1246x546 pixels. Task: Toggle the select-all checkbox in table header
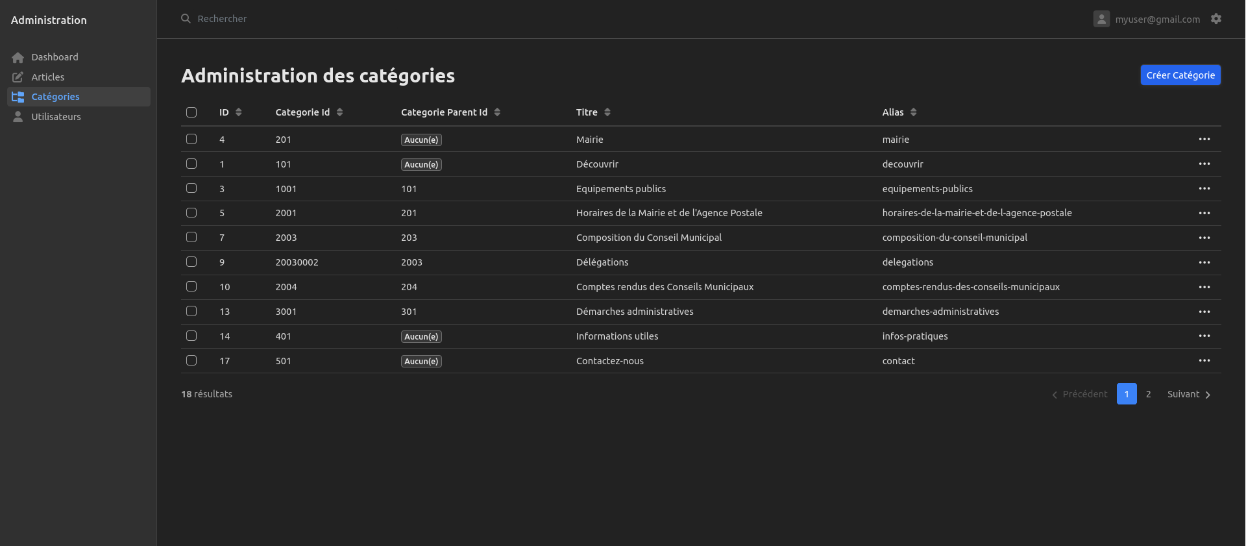(x=191, y=112)
